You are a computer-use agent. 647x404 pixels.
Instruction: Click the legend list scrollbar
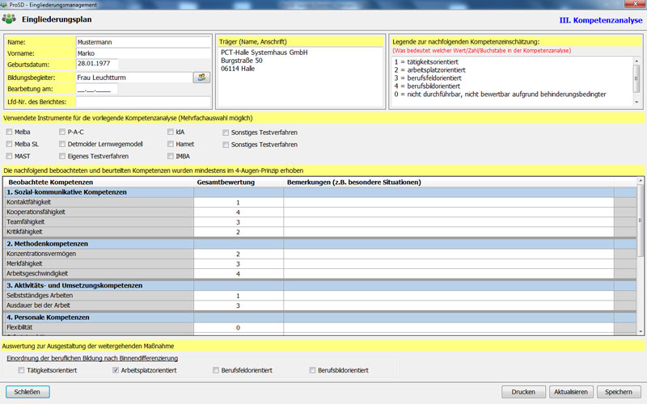638,78
